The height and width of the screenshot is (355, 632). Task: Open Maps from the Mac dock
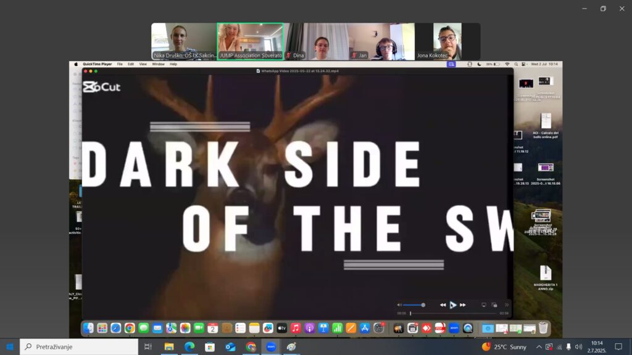171,328
